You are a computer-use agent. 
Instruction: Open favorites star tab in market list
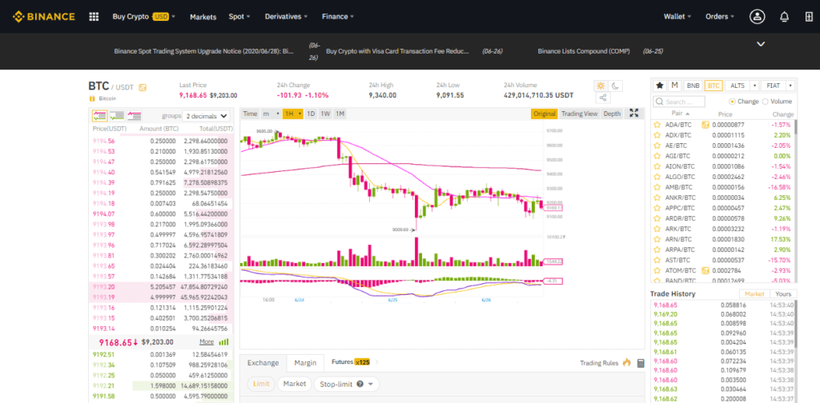(660, 85)
